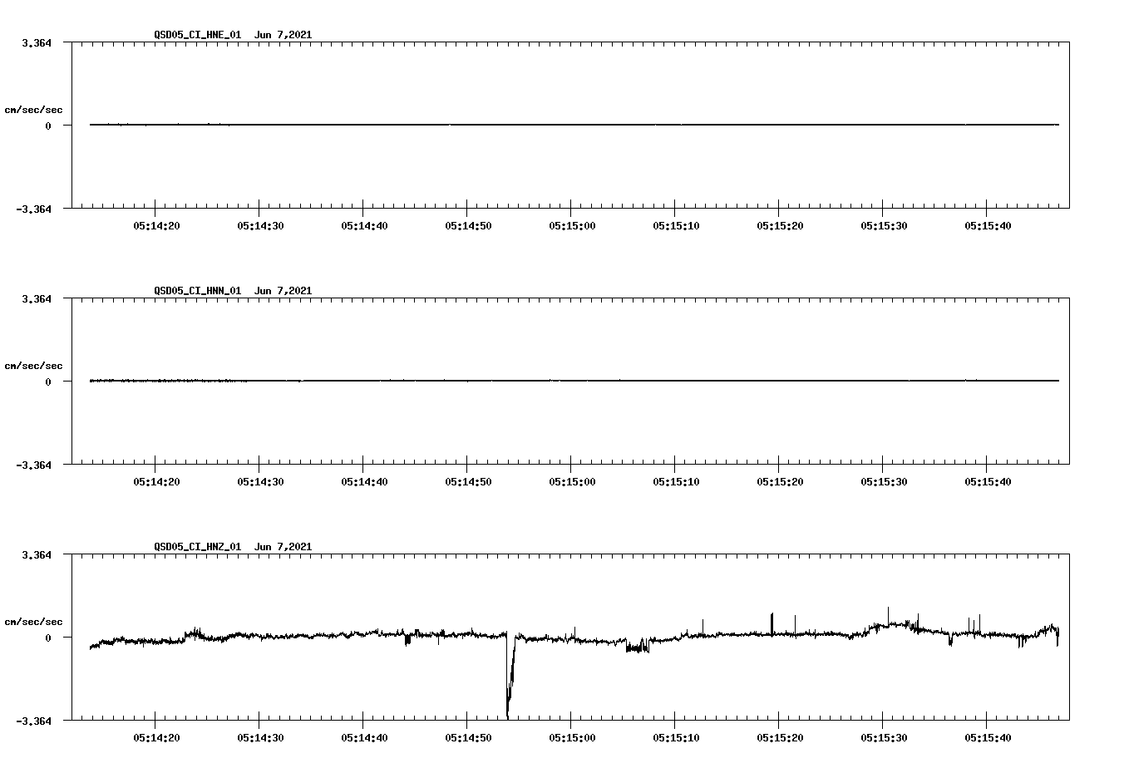Click the 3.364 upper limit of the HNN plot

coord(37,299)
